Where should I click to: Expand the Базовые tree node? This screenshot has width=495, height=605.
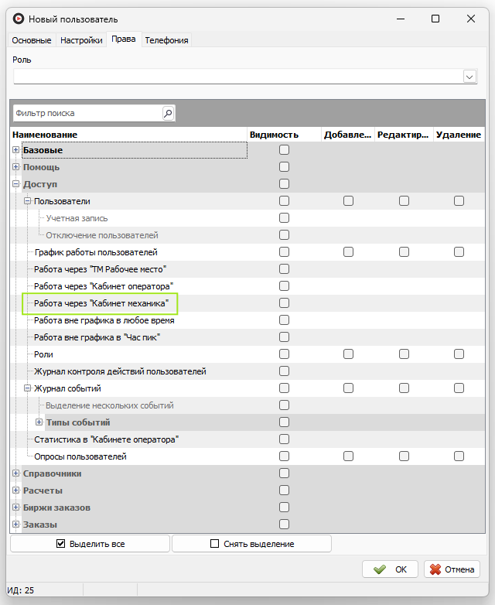coord(15,150)
